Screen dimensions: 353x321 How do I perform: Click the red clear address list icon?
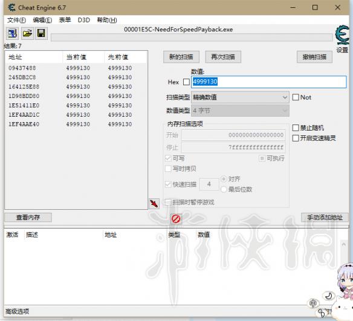(x=176, y=219)
